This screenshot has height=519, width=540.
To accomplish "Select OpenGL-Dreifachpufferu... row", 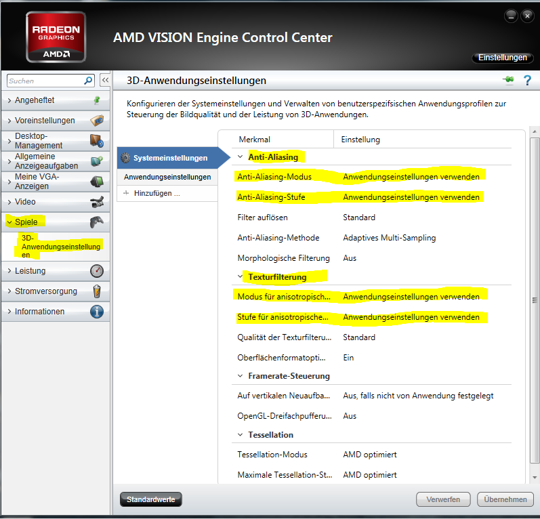I will pyautogui.click(x=372, y=416).
